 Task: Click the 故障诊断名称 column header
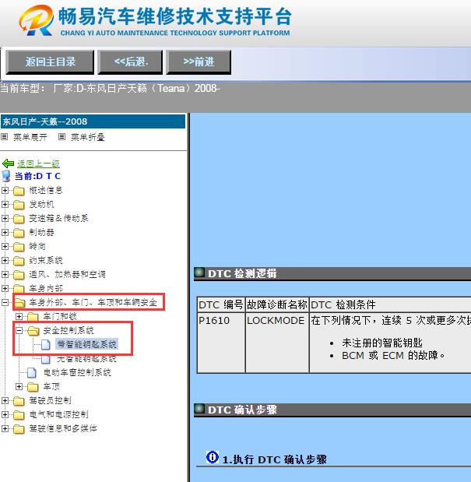tap(277, 304)
